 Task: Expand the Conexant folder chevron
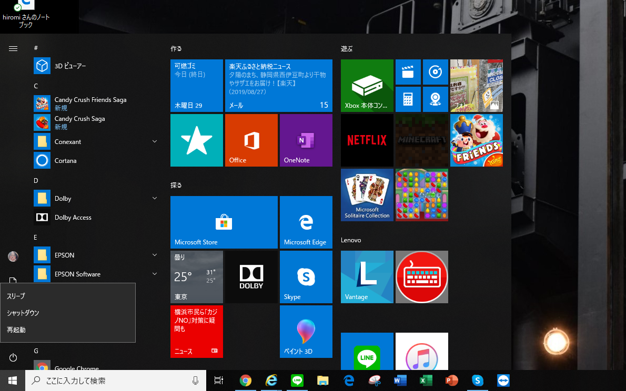click(x=155, y=141)
